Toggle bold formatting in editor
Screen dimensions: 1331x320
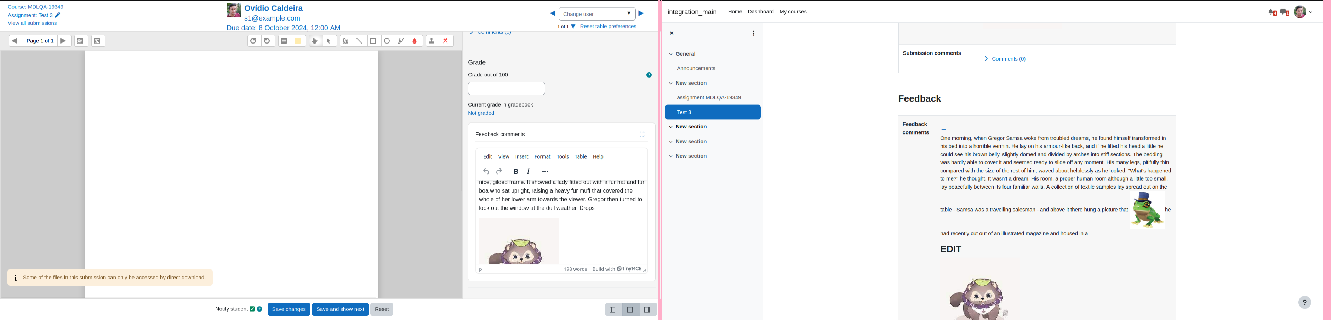[x=516, y=172]
